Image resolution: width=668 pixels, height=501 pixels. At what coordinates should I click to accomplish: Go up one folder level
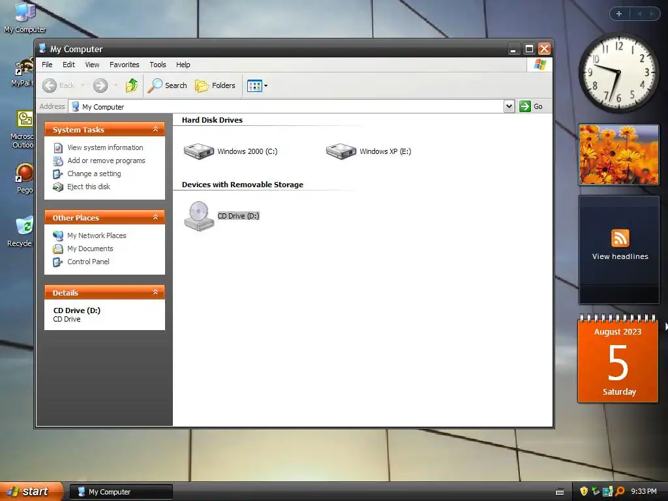(x=132, y=85)
